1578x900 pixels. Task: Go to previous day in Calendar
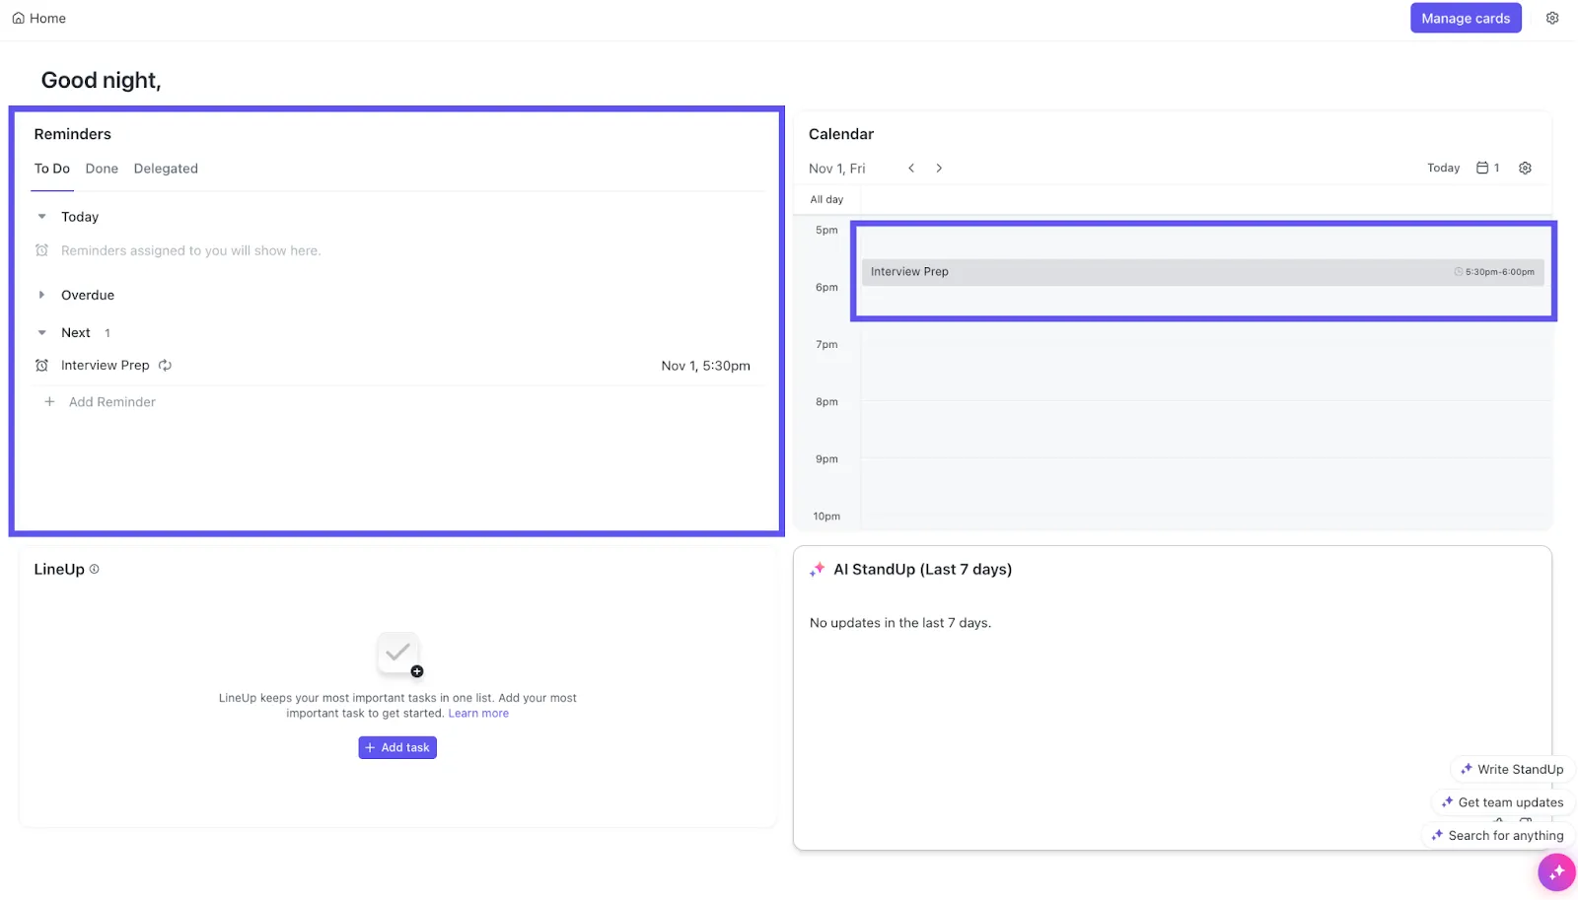(x=911, y=169)
